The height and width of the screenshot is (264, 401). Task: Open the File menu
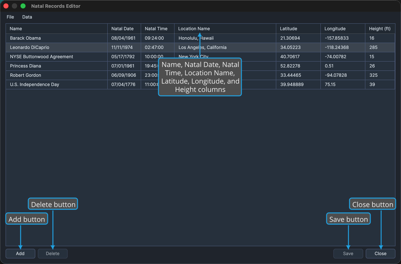[x=10, y=17]
